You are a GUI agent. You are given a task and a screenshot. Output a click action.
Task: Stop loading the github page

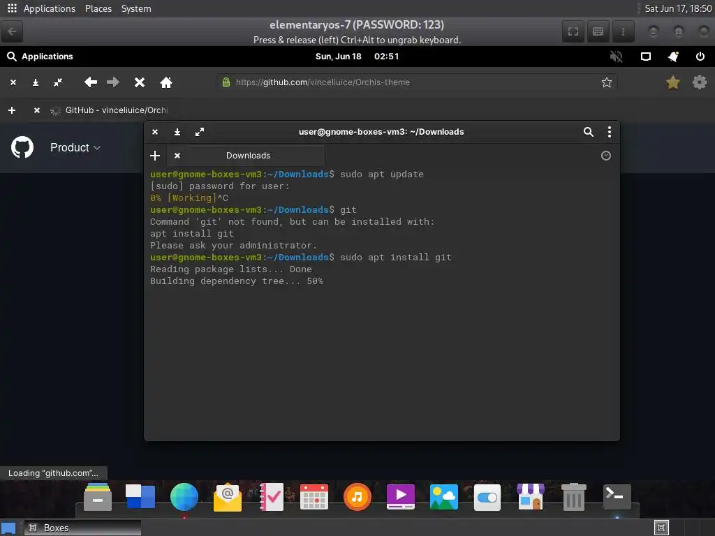pyautogui.click(x=140, y=82)
